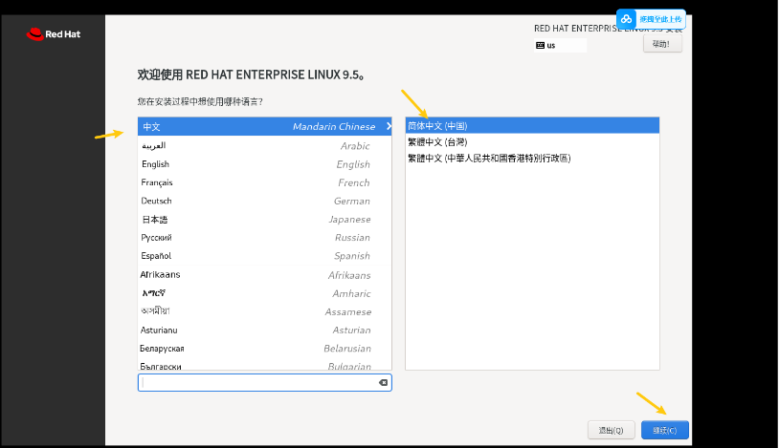Viewport: 779px width, 448px height.
Task: Expand the 中文 Mandarin Chinese arrow
Action: click(389, 126)
